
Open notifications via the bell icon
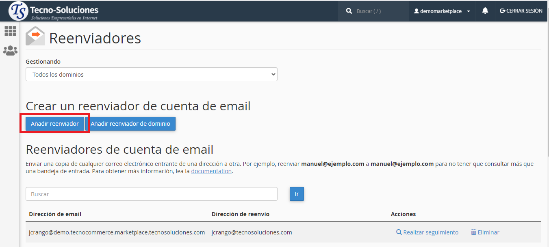485,11
